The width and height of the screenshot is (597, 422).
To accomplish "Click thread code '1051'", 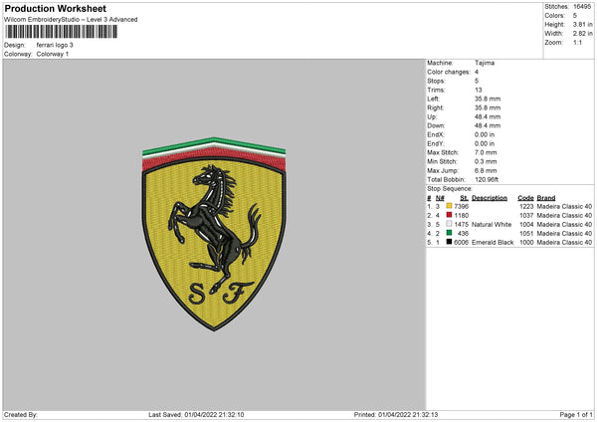I will (x=526, y=234).
